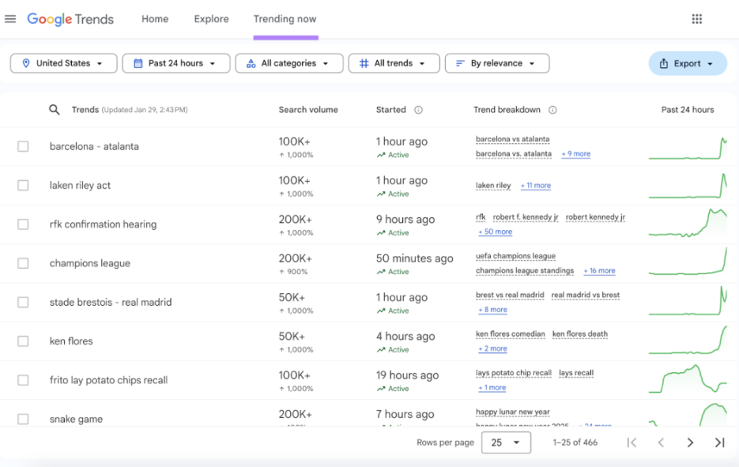Jump to the first page of trends

click(632, 443)
